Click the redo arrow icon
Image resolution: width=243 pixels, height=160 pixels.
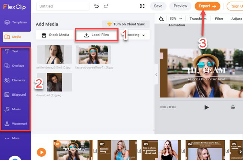pyautogui.click(x=106, y=6)
